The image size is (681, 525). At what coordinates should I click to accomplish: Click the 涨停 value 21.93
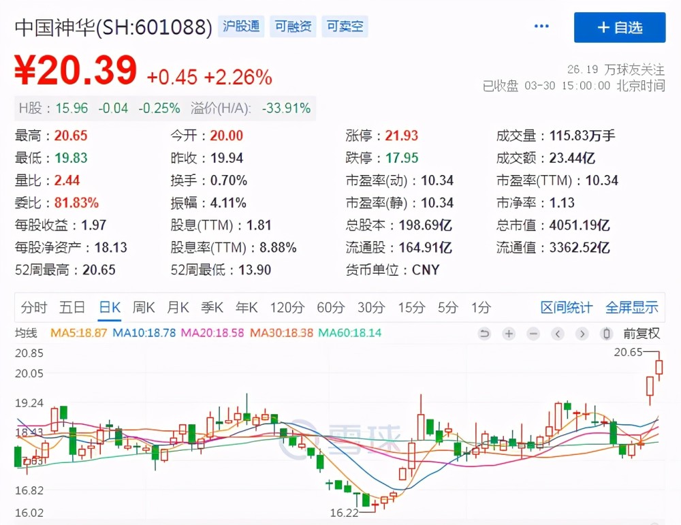[402, 136]
